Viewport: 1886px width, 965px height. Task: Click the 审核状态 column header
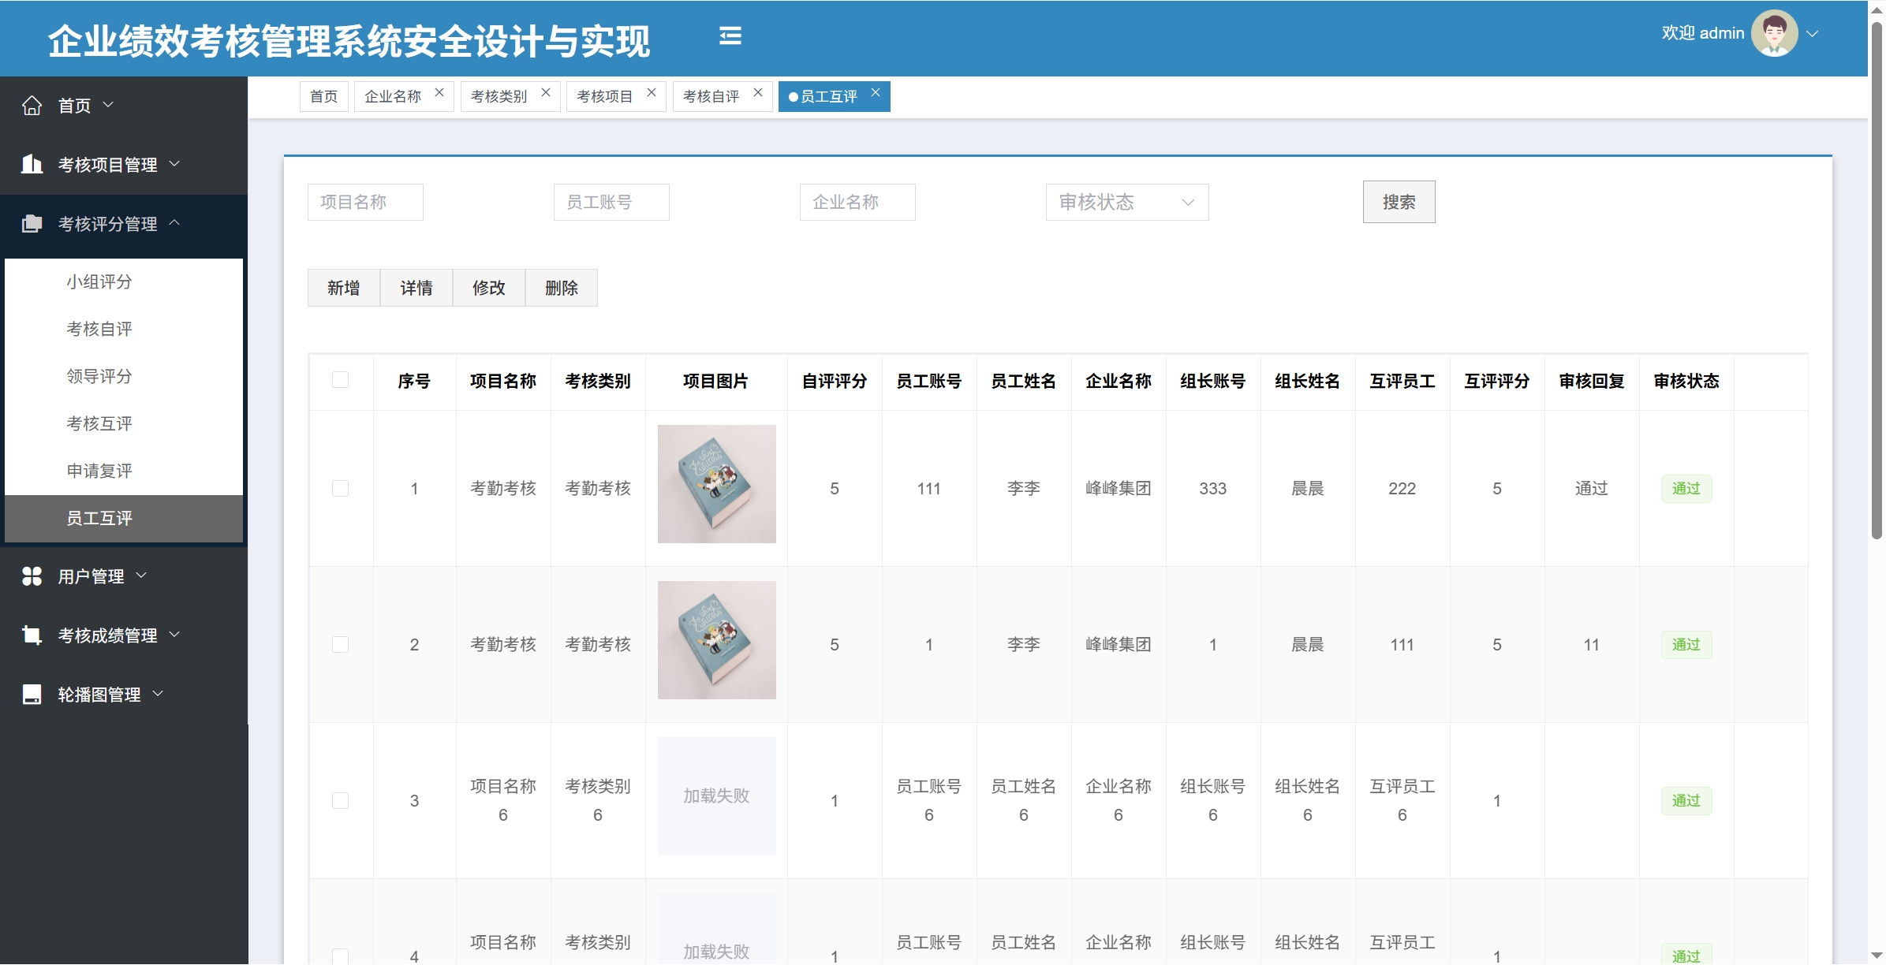pos(1686,382)
